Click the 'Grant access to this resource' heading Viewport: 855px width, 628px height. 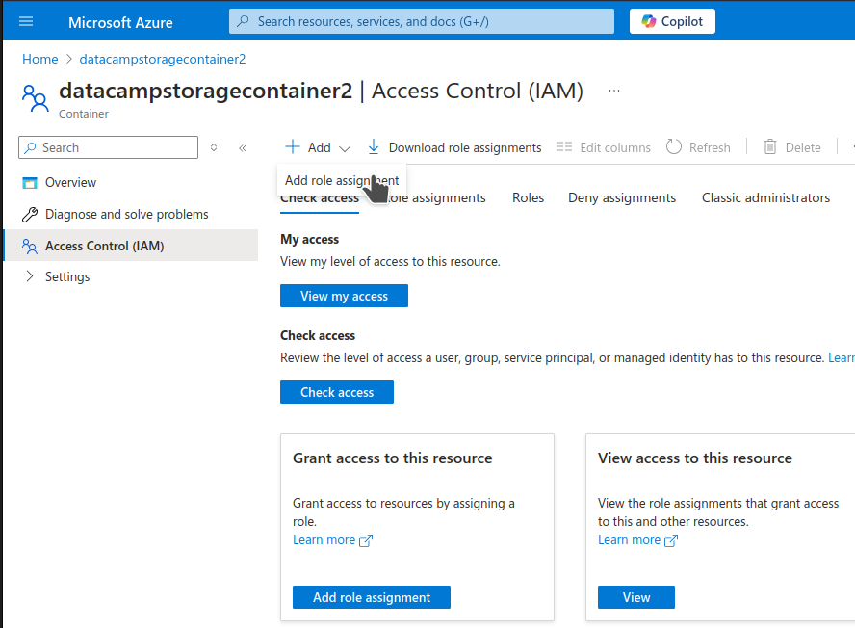(x=393, y=458)
